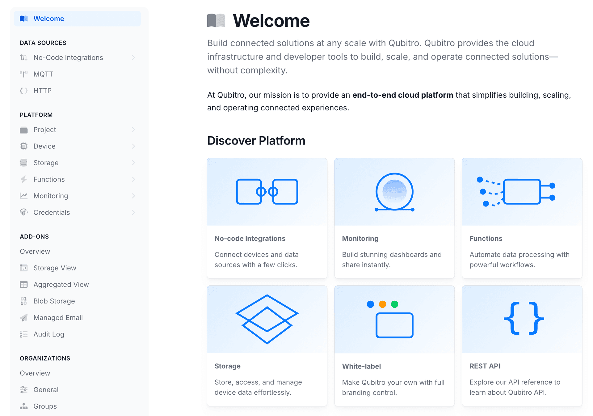Open Add-ons Overview in sidebar
The image size is (593, 416).
click(x=35, y=251)
